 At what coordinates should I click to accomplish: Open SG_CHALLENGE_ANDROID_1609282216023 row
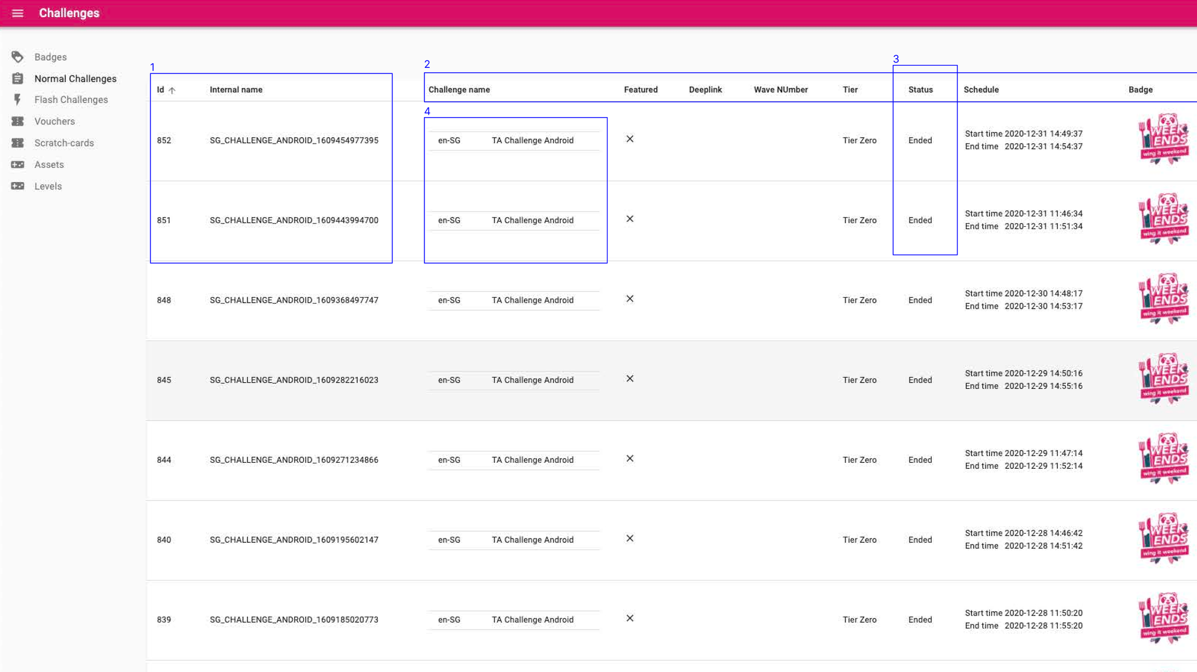pos(293,380)
